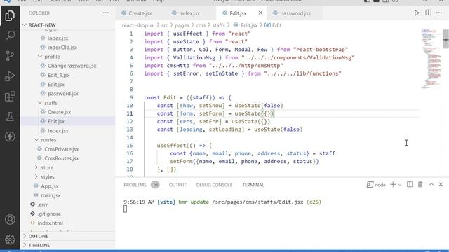This screenshot has width=449, height=252.
Task: Open main.jsx file
Action: (x=51, y=195)
